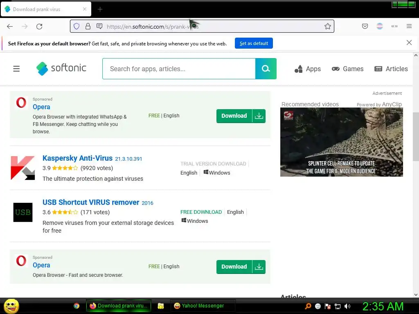Image resolution: width=419 pixels, height=314 pixels.
Task: Download Opera with integrated WhatsApp
Action: [x=241, y=116]
